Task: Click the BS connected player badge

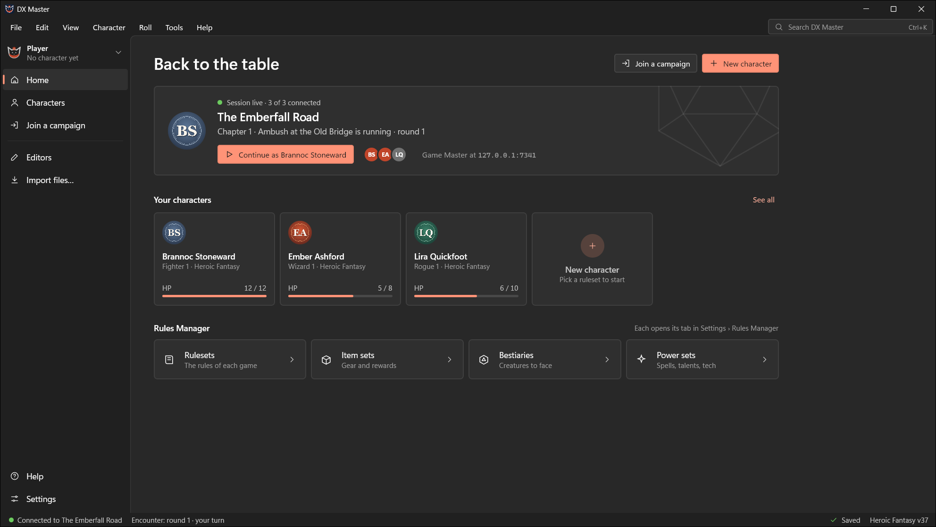Action: pos(372,154)
